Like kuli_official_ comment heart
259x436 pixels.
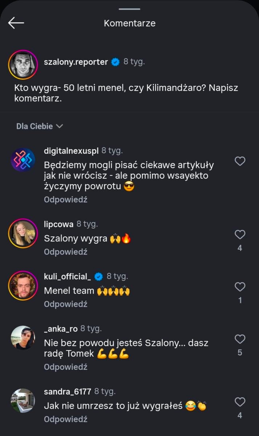pyautogui.click(x=240, y=287)
